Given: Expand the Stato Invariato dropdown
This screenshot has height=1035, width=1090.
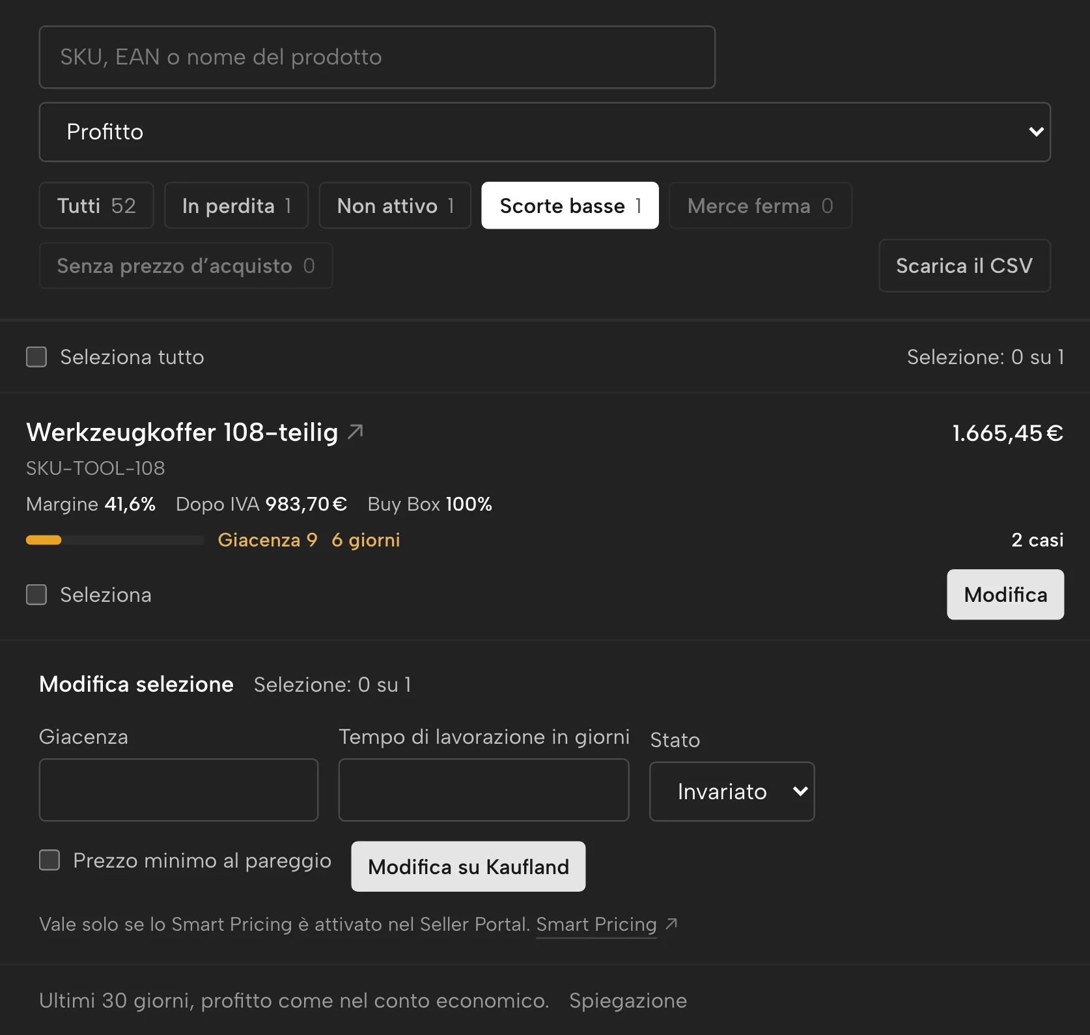Looking at the screenshot, I should click(732, 791).
